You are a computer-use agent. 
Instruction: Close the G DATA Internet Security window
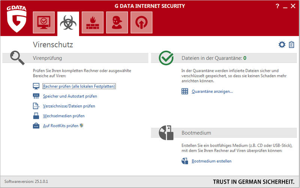pos(293,6)
